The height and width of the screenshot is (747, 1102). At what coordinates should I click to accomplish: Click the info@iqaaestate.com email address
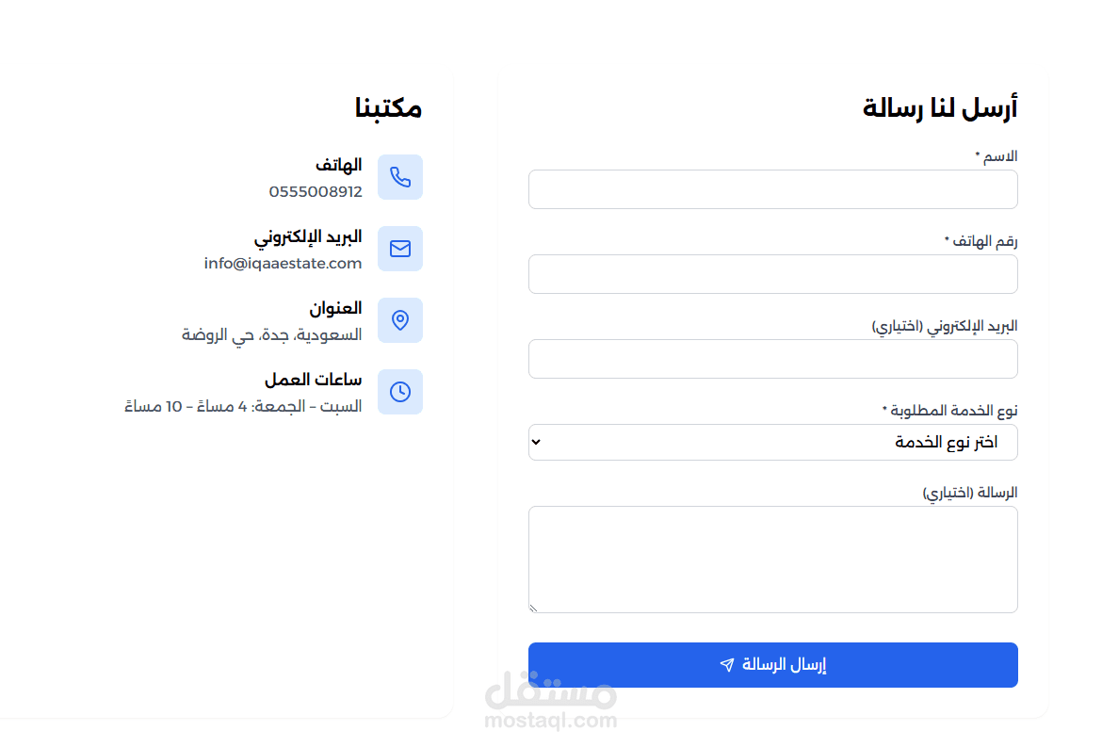click(x=283, y=264)
